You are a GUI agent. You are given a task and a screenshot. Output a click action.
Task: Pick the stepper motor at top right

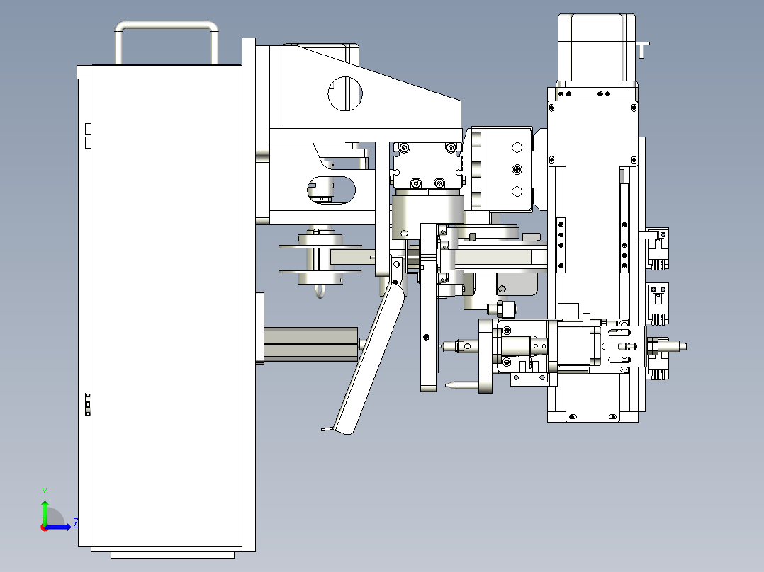click(x=597, y=51)
